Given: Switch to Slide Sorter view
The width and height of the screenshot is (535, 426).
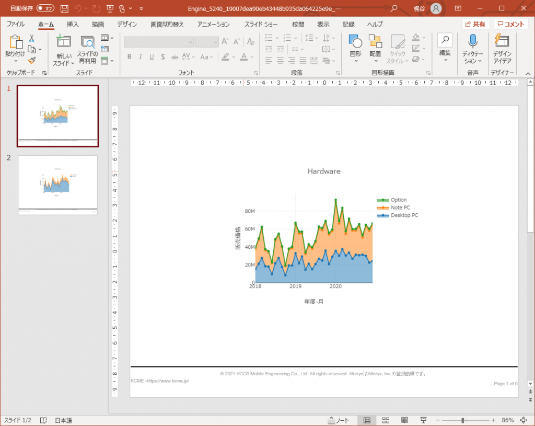Looking at the screenshot, I should [386, 420].
